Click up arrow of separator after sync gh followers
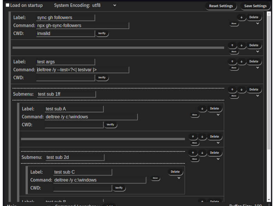 (232, 45)
